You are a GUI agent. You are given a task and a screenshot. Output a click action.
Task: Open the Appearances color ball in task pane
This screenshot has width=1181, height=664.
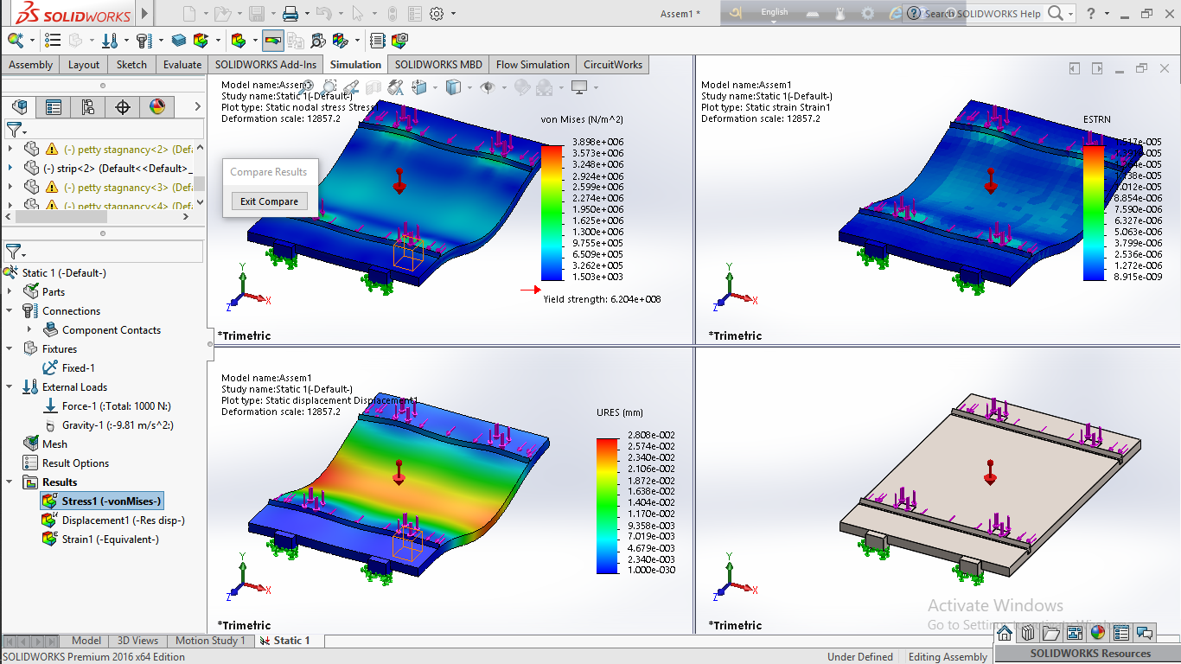click(x=1098, y=633)
